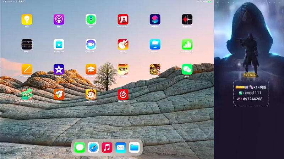Launch GarageBand guitar app

(x=123, y=44)
